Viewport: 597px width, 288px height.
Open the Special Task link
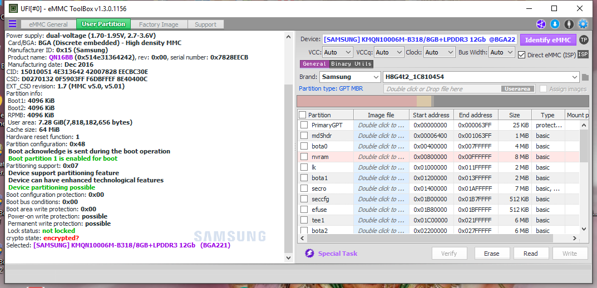tap(337, 254)
